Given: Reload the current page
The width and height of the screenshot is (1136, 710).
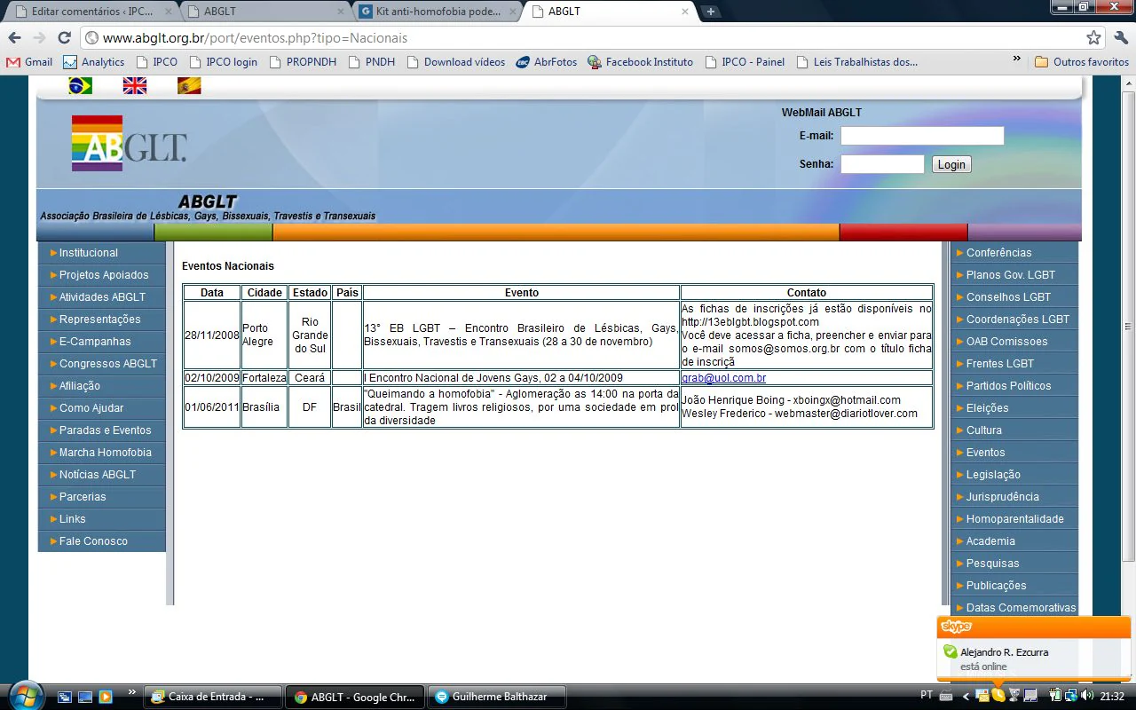Looking at the screenshot, I should (64, 38).
